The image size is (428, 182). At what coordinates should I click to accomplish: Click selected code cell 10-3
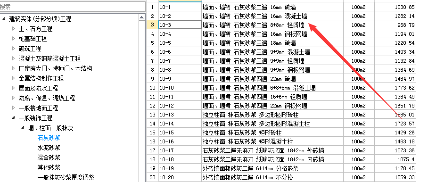pos(180,25)
